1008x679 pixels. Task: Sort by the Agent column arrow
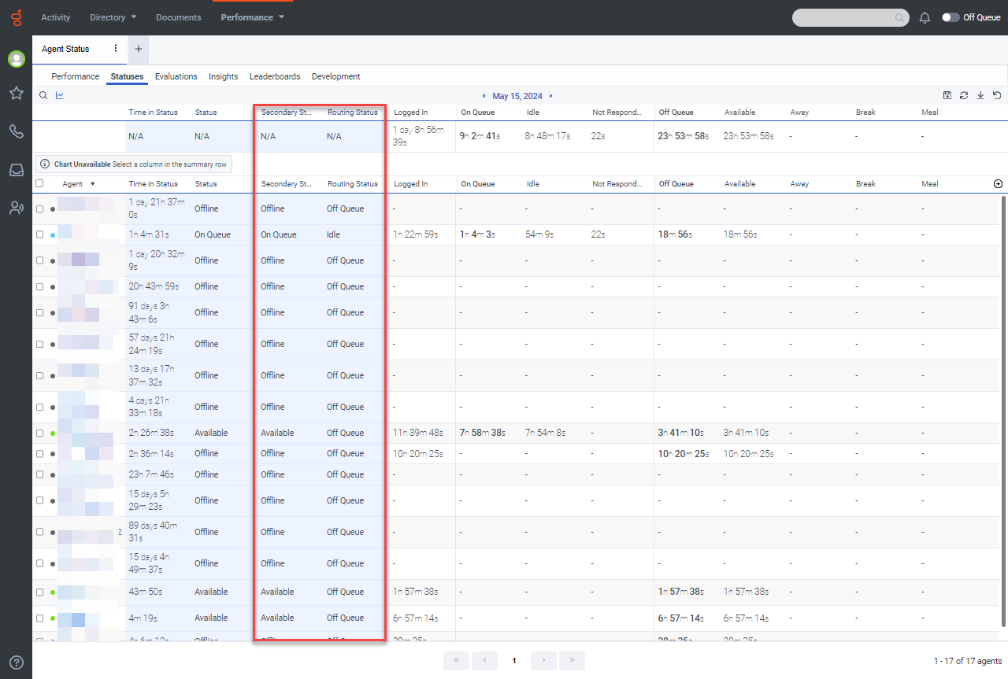point(93,184)
